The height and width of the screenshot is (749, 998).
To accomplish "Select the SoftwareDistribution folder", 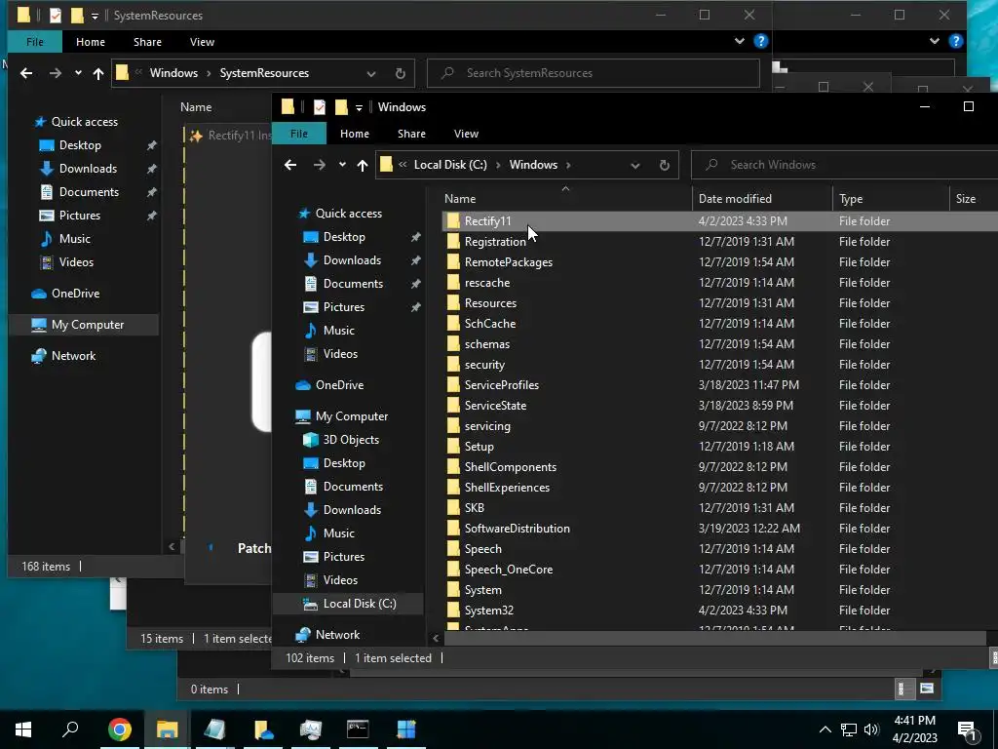I will coord(517,528).
